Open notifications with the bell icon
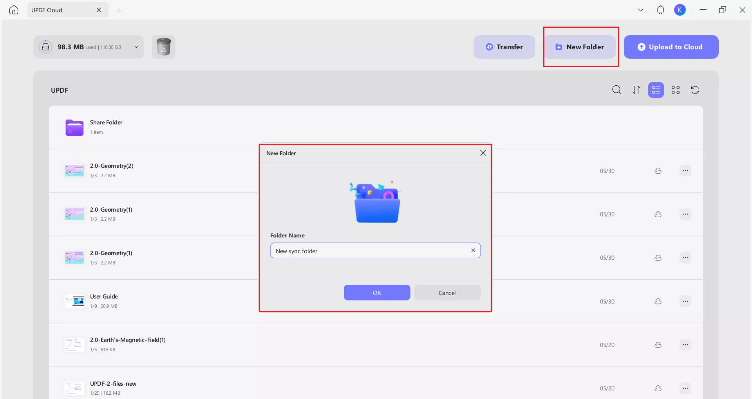Image resolution: width=752 pixels, height=399 pixels. pos(660,10)
